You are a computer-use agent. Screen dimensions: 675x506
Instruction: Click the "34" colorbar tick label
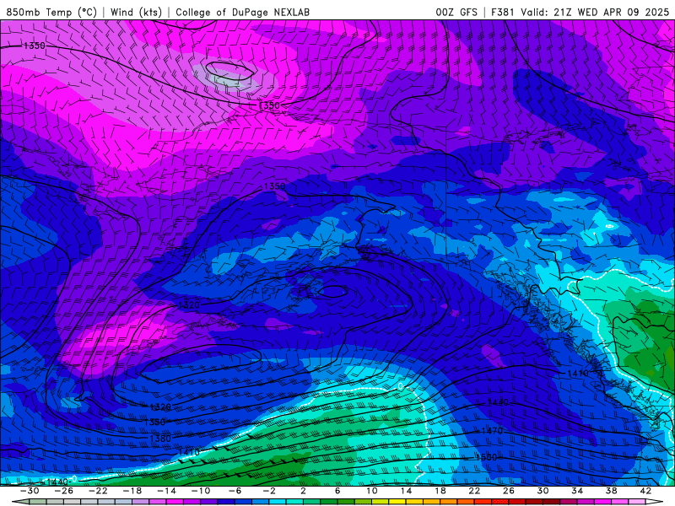(x=577, y=491)
